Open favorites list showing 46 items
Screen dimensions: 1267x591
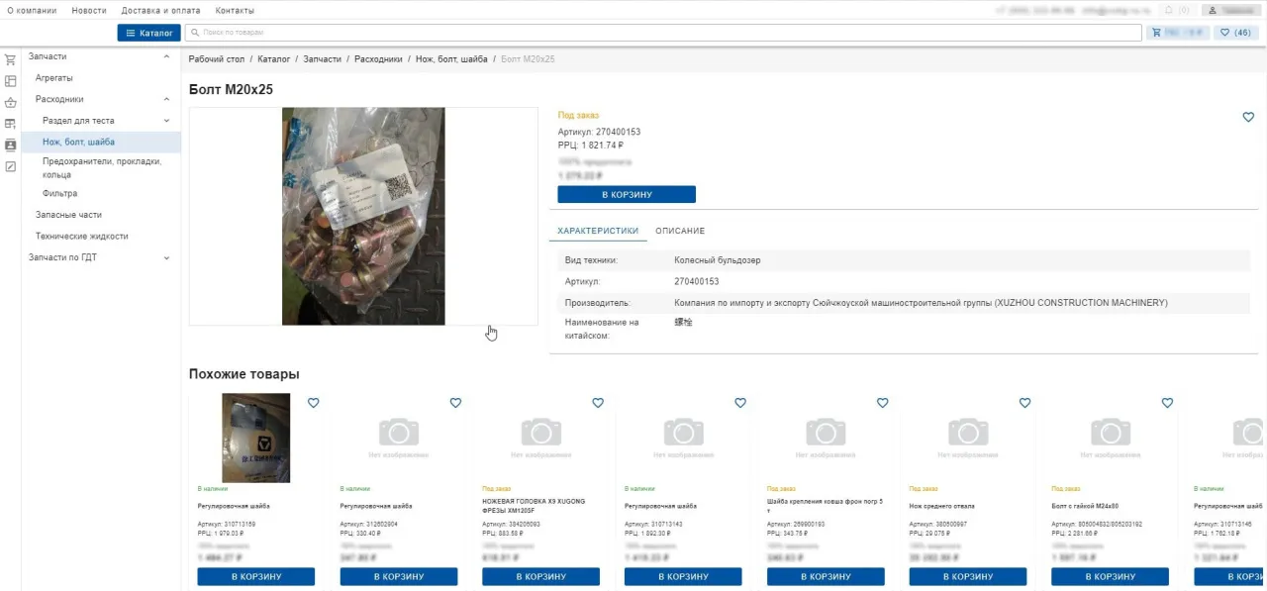[1235, 33]
